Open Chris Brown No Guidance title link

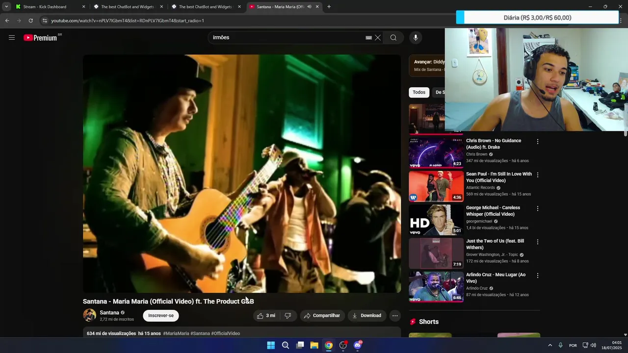pyautogui.click(x=494, y=144)
